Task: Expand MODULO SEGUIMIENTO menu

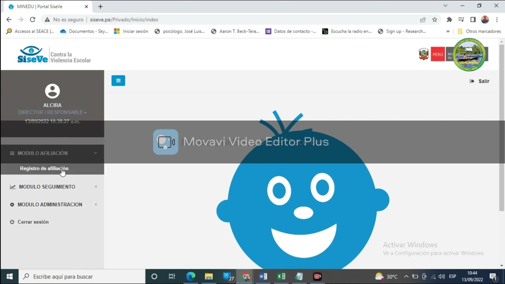Action: tap(52, 187)
